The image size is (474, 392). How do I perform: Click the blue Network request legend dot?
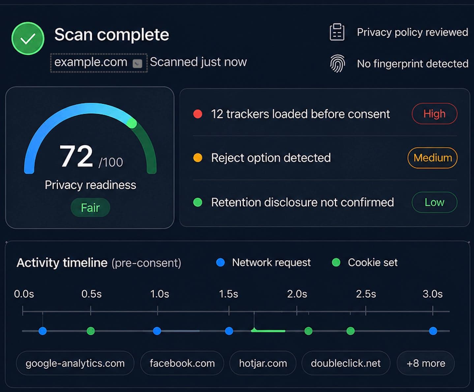tap(220, 263)
